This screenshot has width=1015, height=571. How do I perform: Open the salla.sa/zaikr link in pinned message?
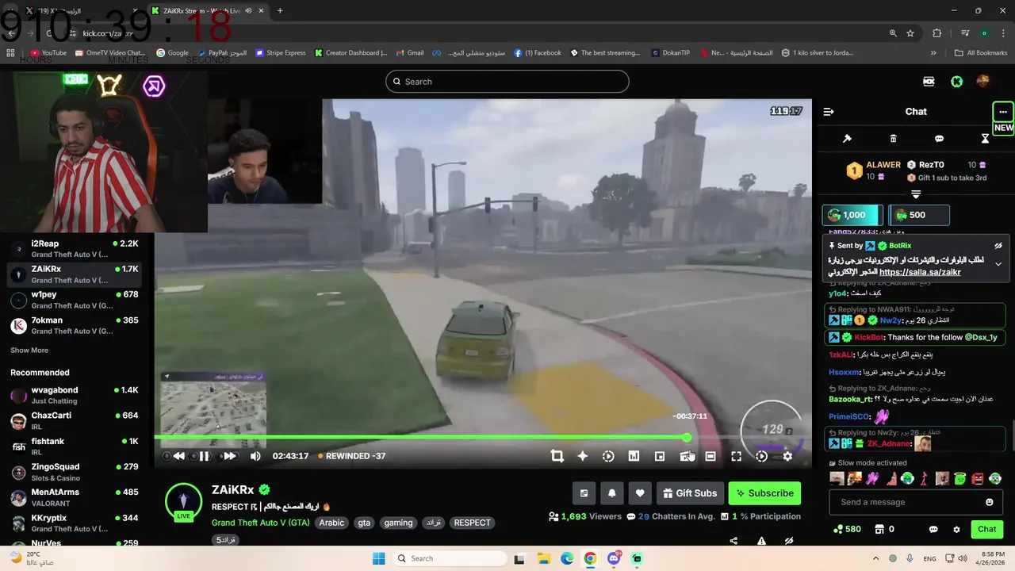[x=920, y=272]
